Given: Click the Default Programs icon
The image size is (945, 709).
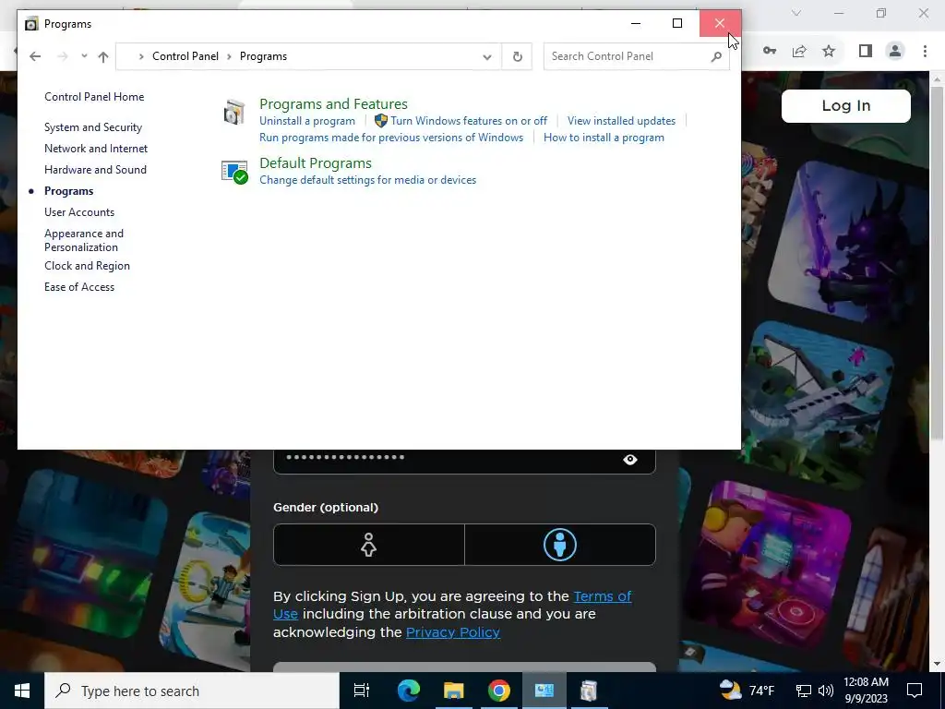Looking at the screenshot, I should pos(234,172).
